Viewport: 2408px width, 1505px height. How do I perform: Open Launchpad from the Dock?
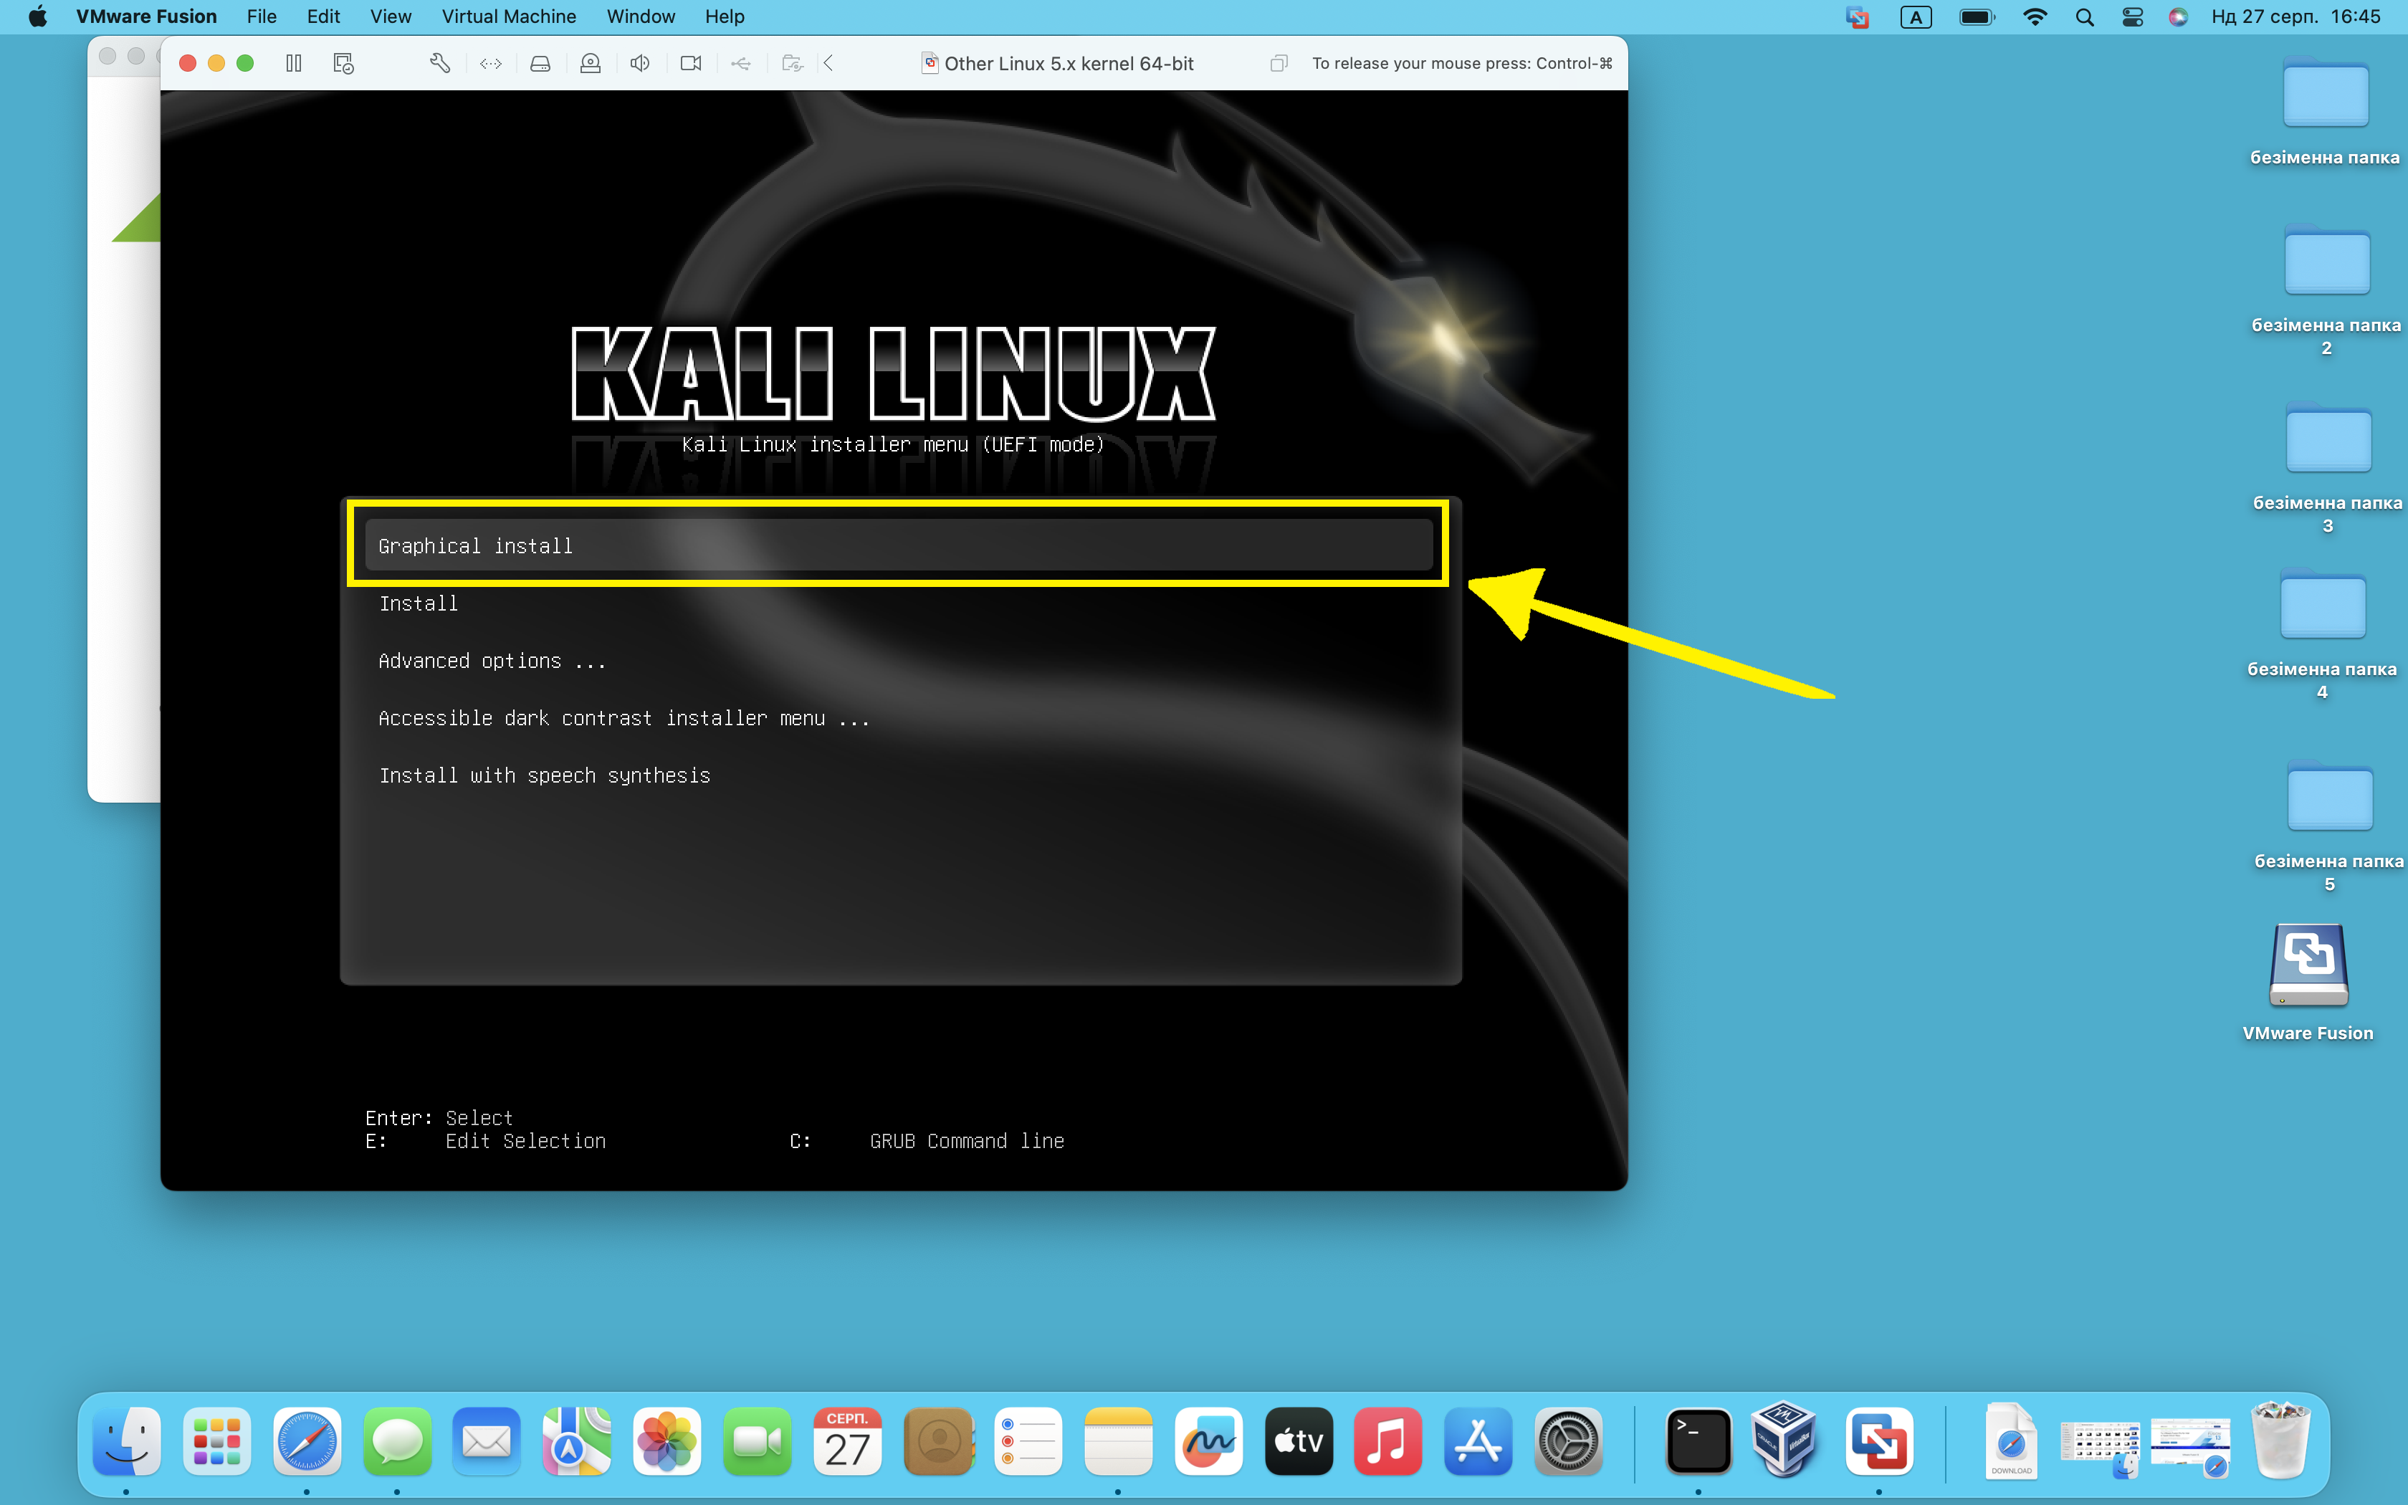pos(217,1441)
